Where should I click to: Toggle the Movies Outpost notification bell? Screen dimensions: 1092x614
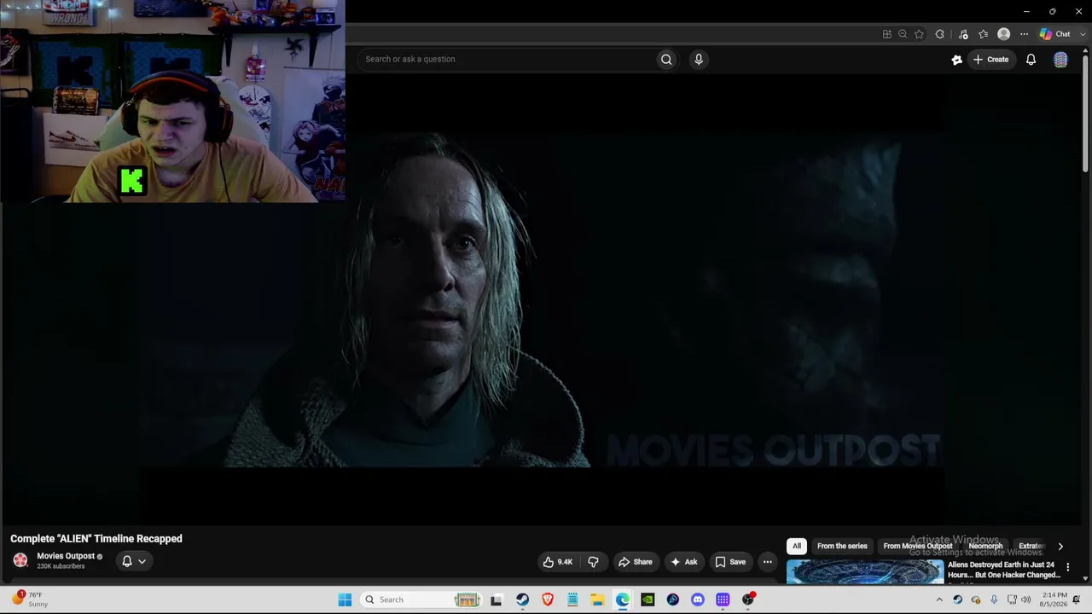click(x=127, y=561)
